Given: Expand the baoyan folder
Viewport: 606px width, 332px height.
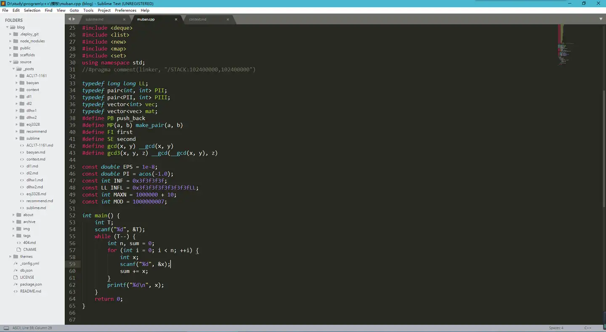Looking at the screenshot, I should coord(17,83).
